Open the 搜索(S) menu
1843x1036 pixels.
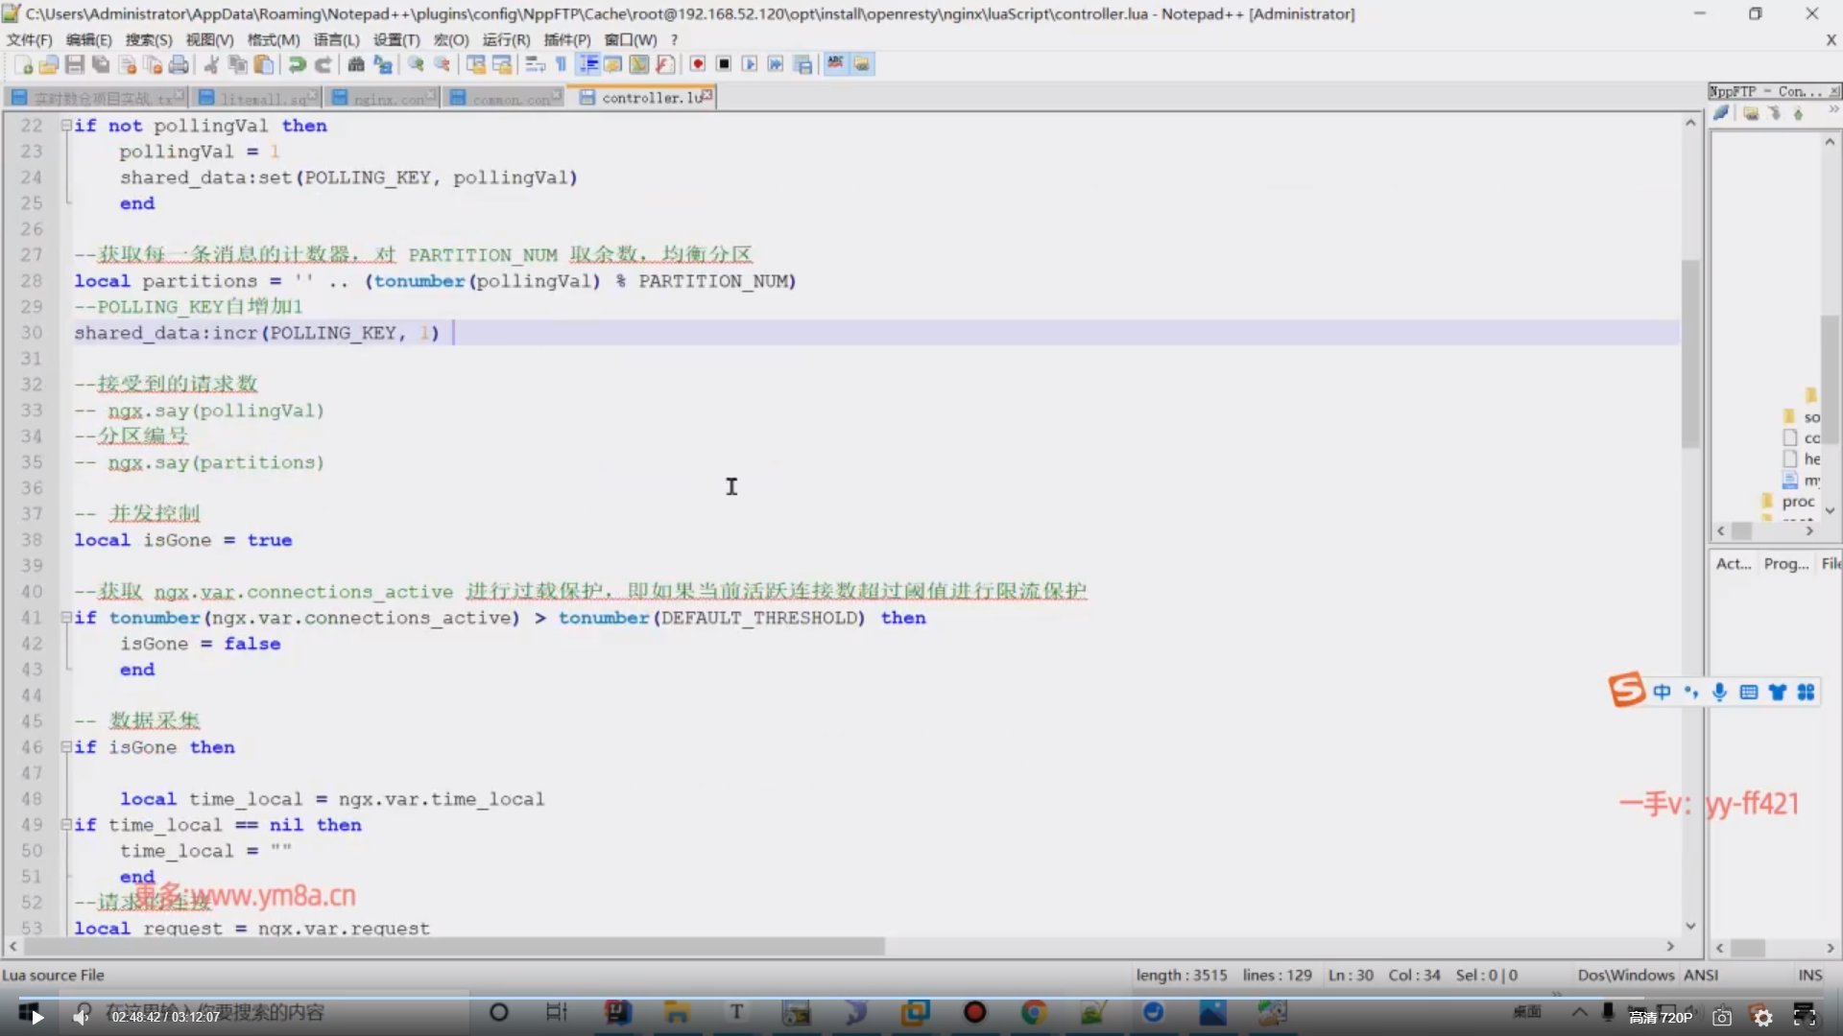pyautogui.click(x=149, y=39)
